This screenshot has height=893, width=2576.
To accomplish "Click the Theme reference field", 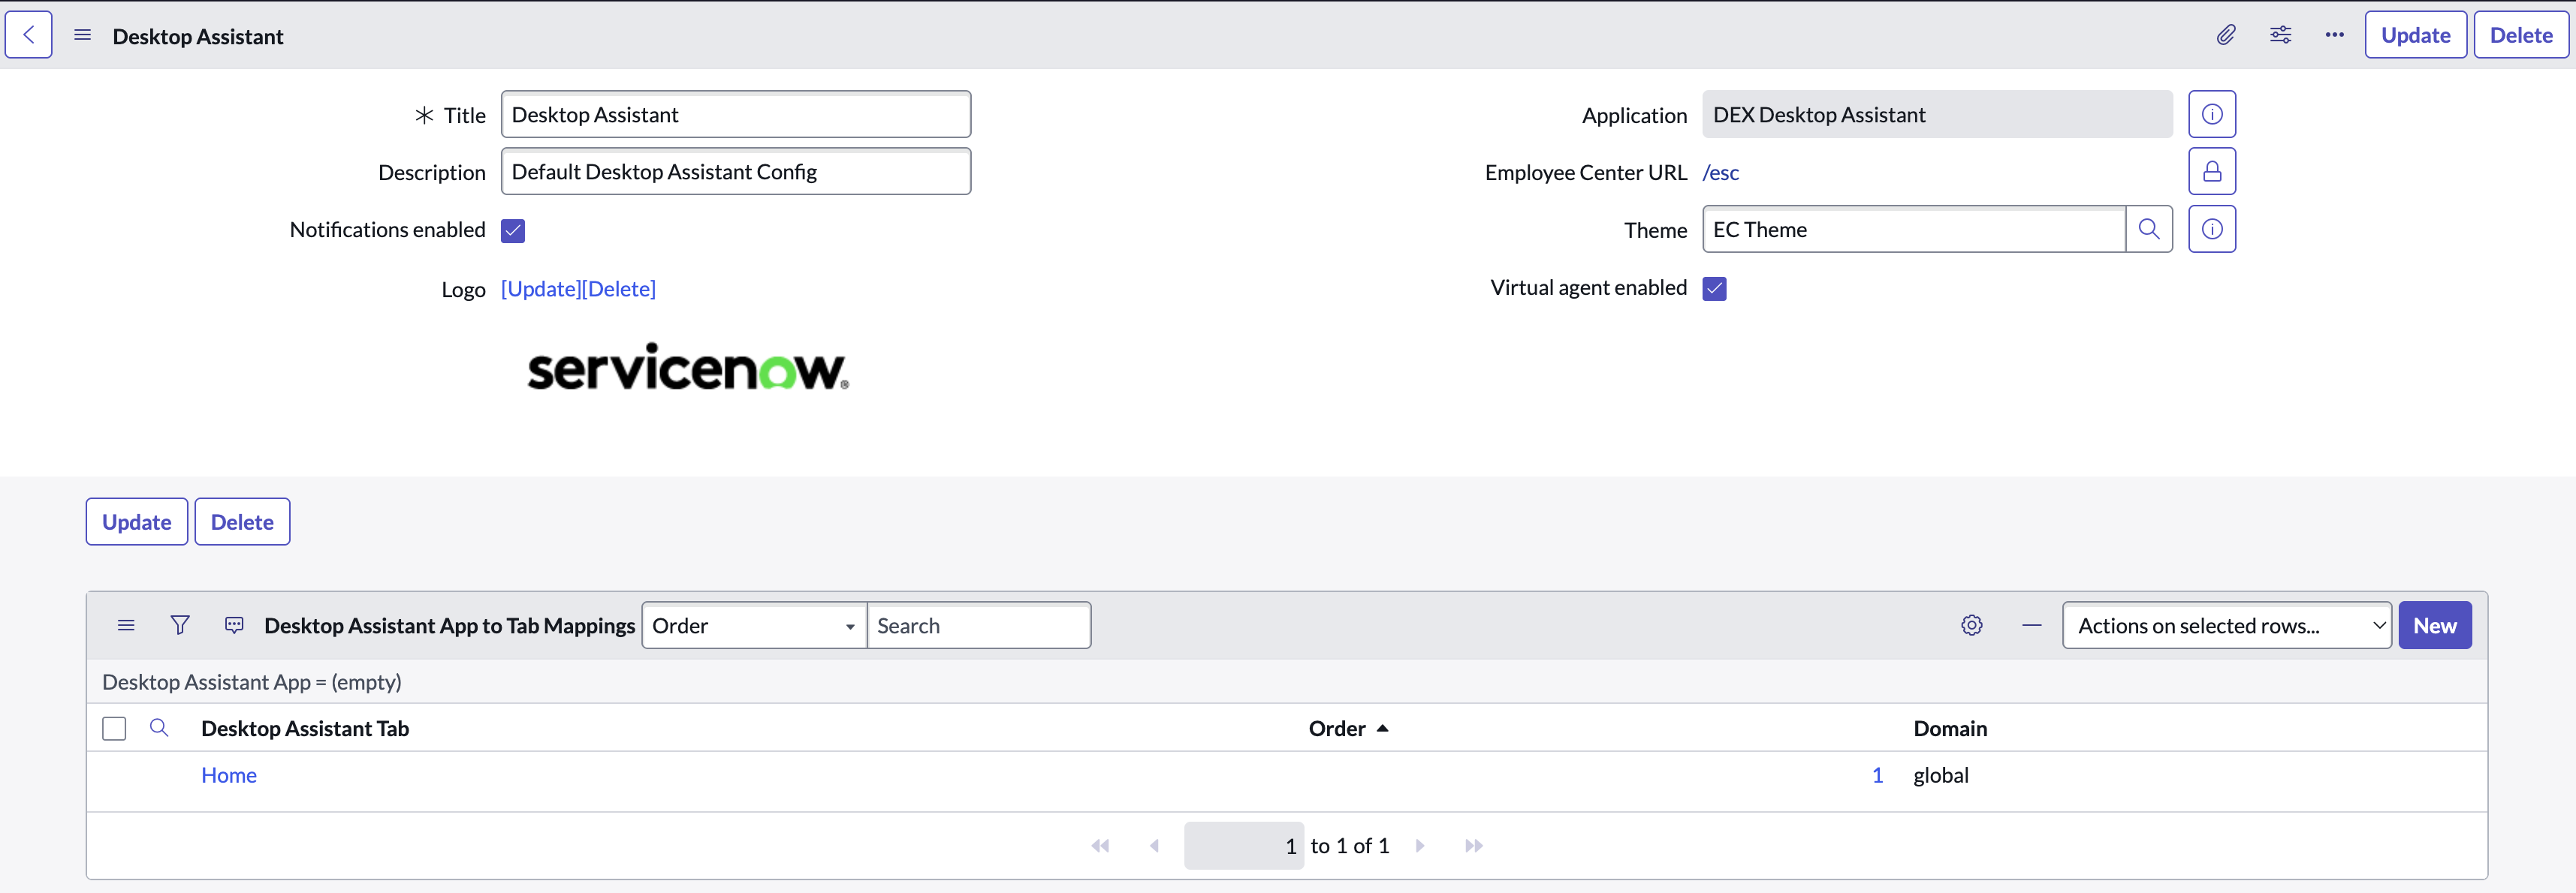I will click(1913, 229).
